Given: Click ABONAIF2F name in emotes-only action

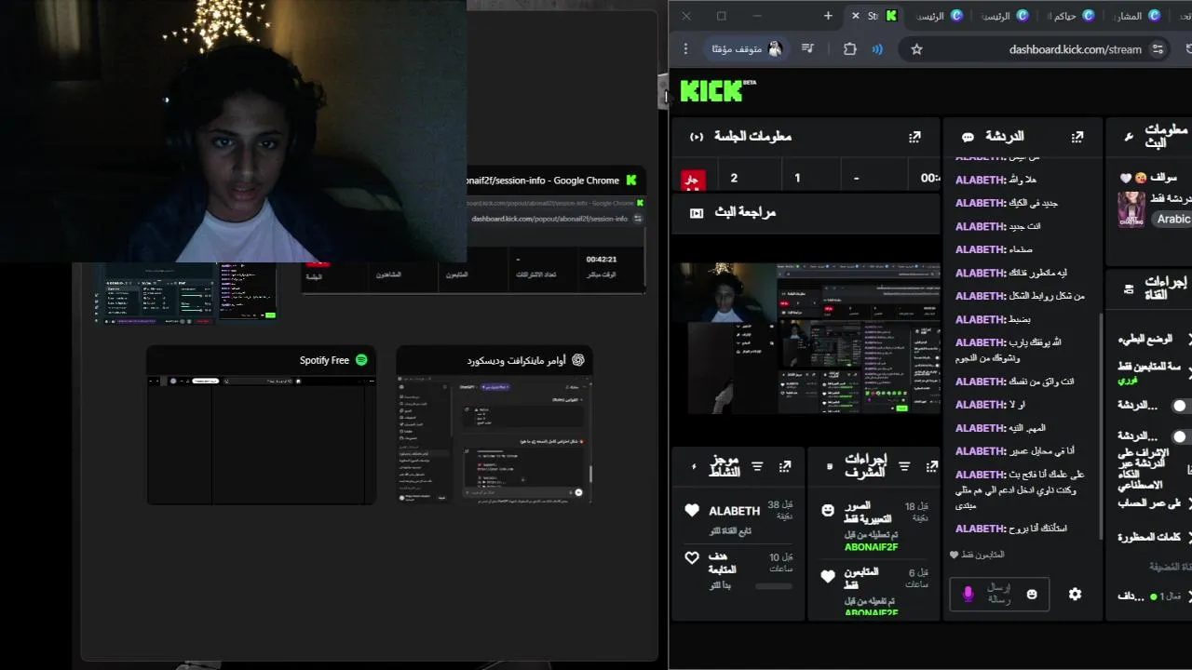Looking at the screenshot, I should coord(872,547).
